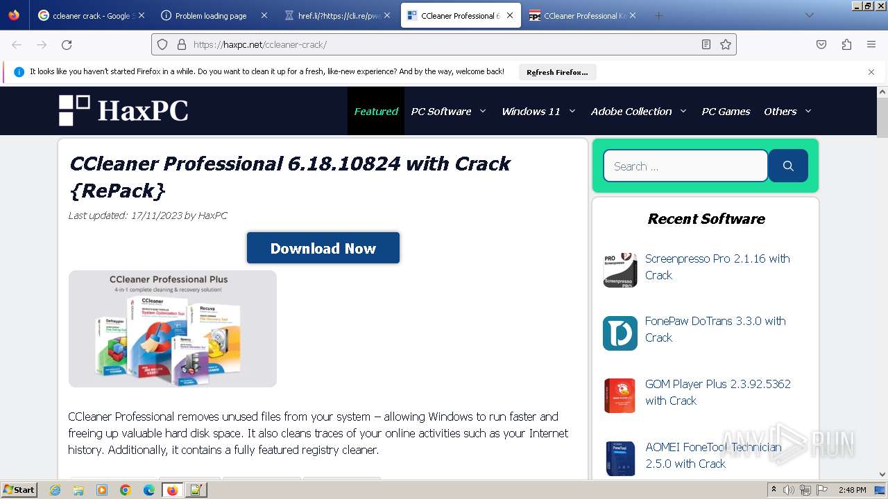Bookmark this page with the star icon

point(726,44)
